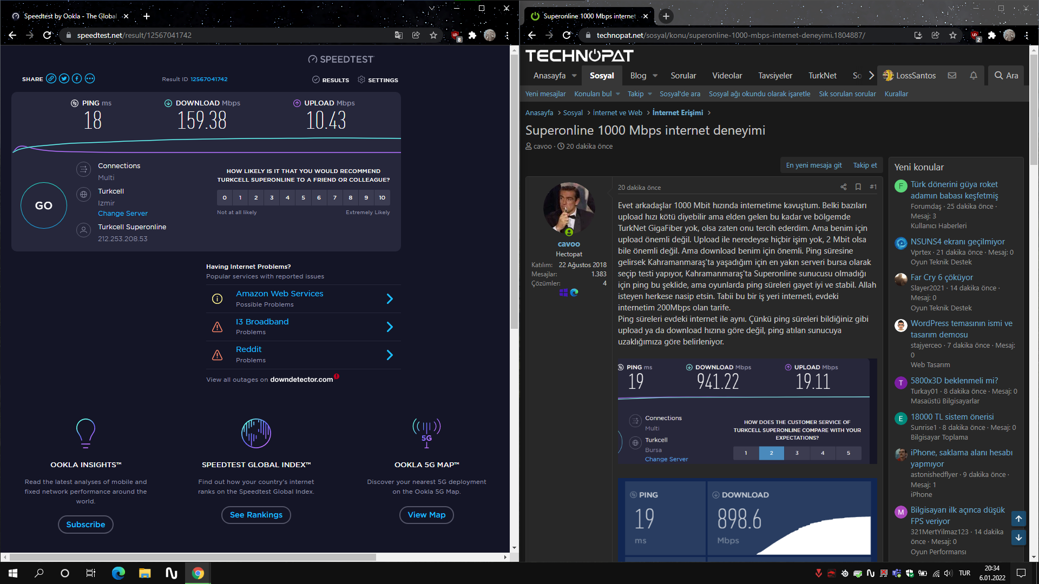Open Speedtest Results menu
1039x584 pixels.
tap(331, 80)
